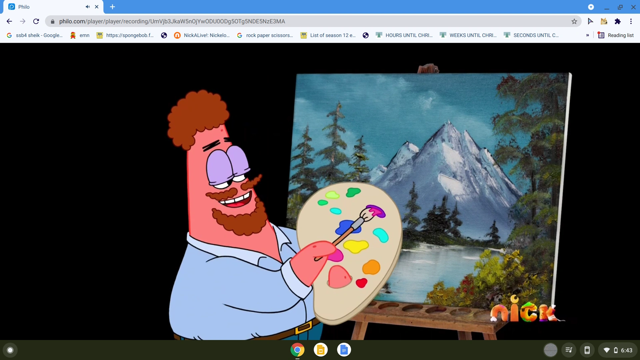The height and width of the screenshot is (360, 640).
Task: Open Google Docs from the shelf
Action: click(344, 350)
